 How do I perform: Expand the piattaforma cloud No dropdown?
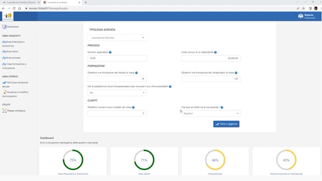point(117,93)
